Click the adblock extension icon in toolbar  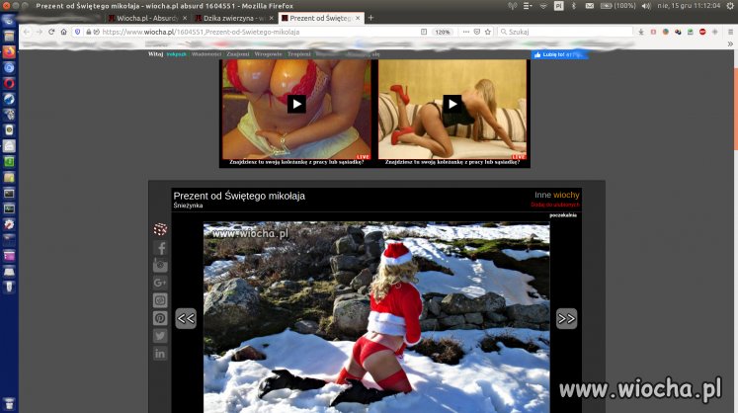click(702, 32)
